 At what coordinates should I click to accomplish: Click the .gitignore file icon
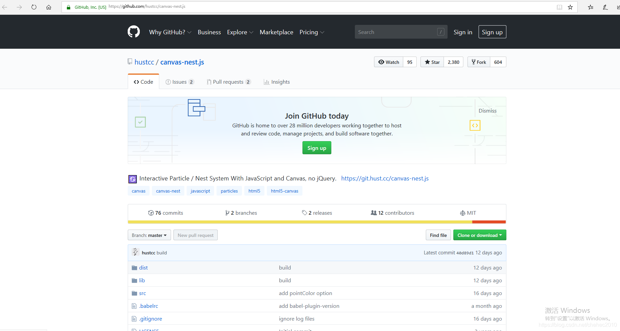[134, 319]
